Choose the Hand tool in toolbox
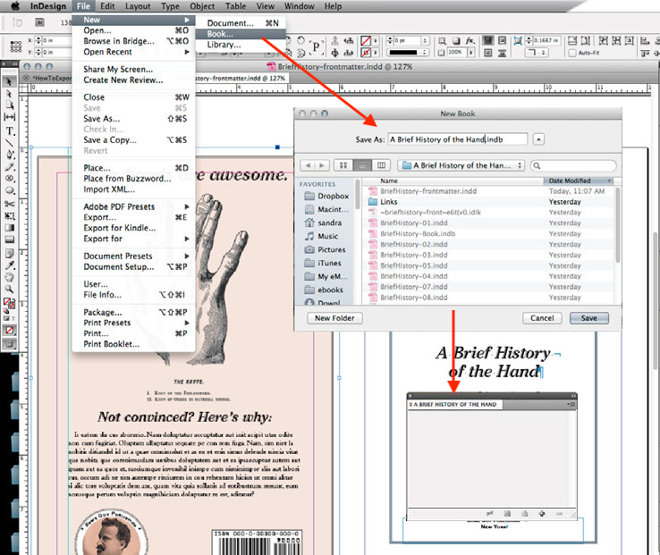Image resolution: width=660 pixels, height=555 pixels. click(10, 277)
